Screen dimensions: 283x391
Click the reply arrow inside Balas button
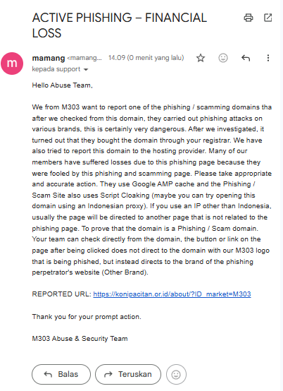pyautogui.click(x=48, y=374)
